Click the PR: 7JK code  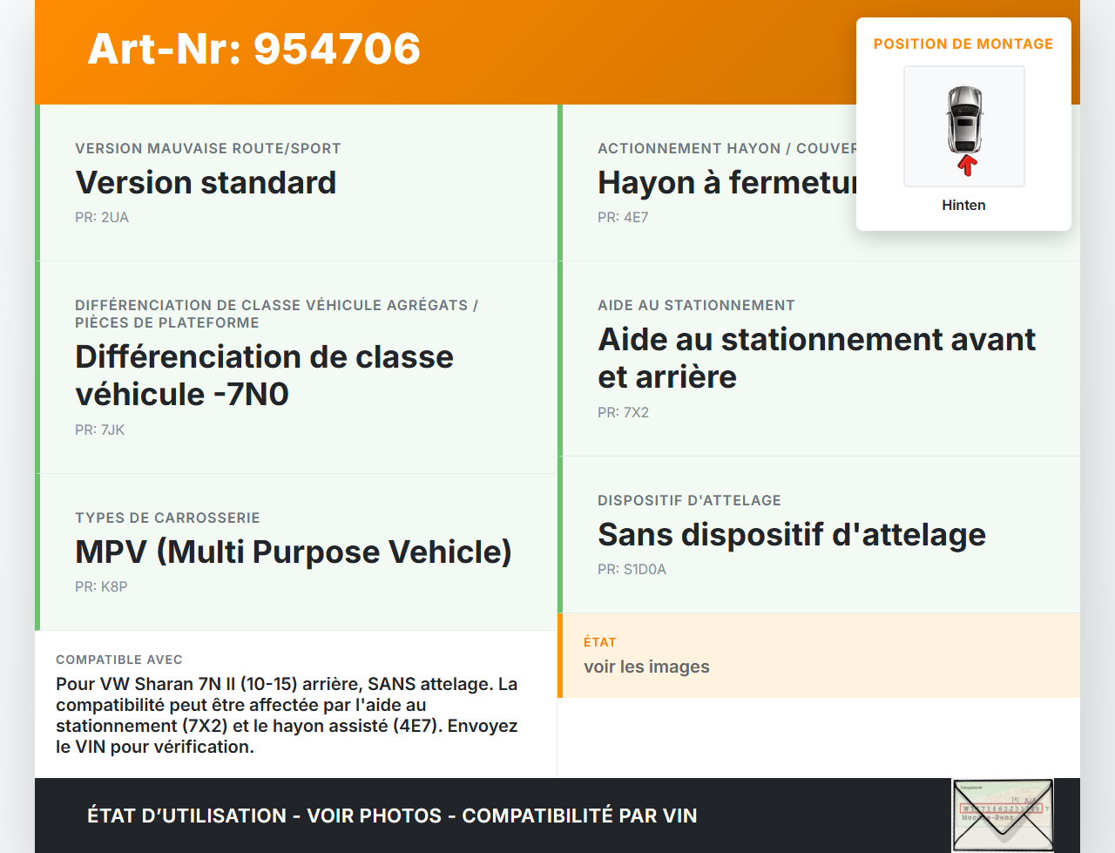[100, 430]
